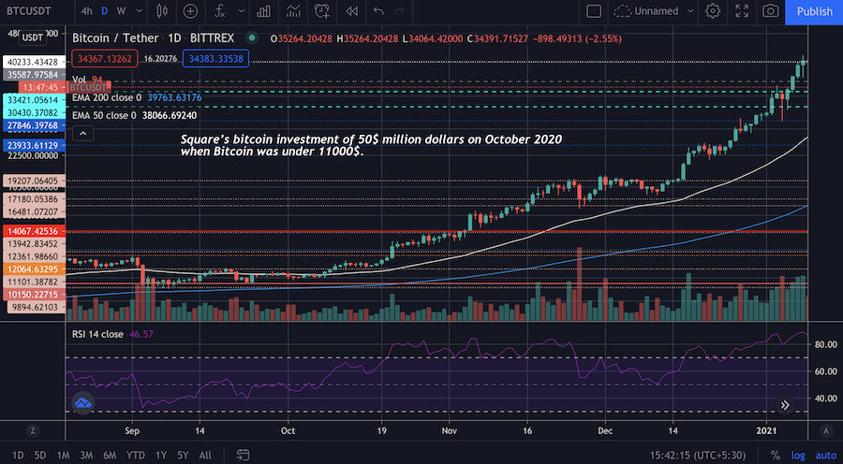Undo the last chart action
Image resolution: width=843 pixels, height=464 pixels.
coord(378,10)
